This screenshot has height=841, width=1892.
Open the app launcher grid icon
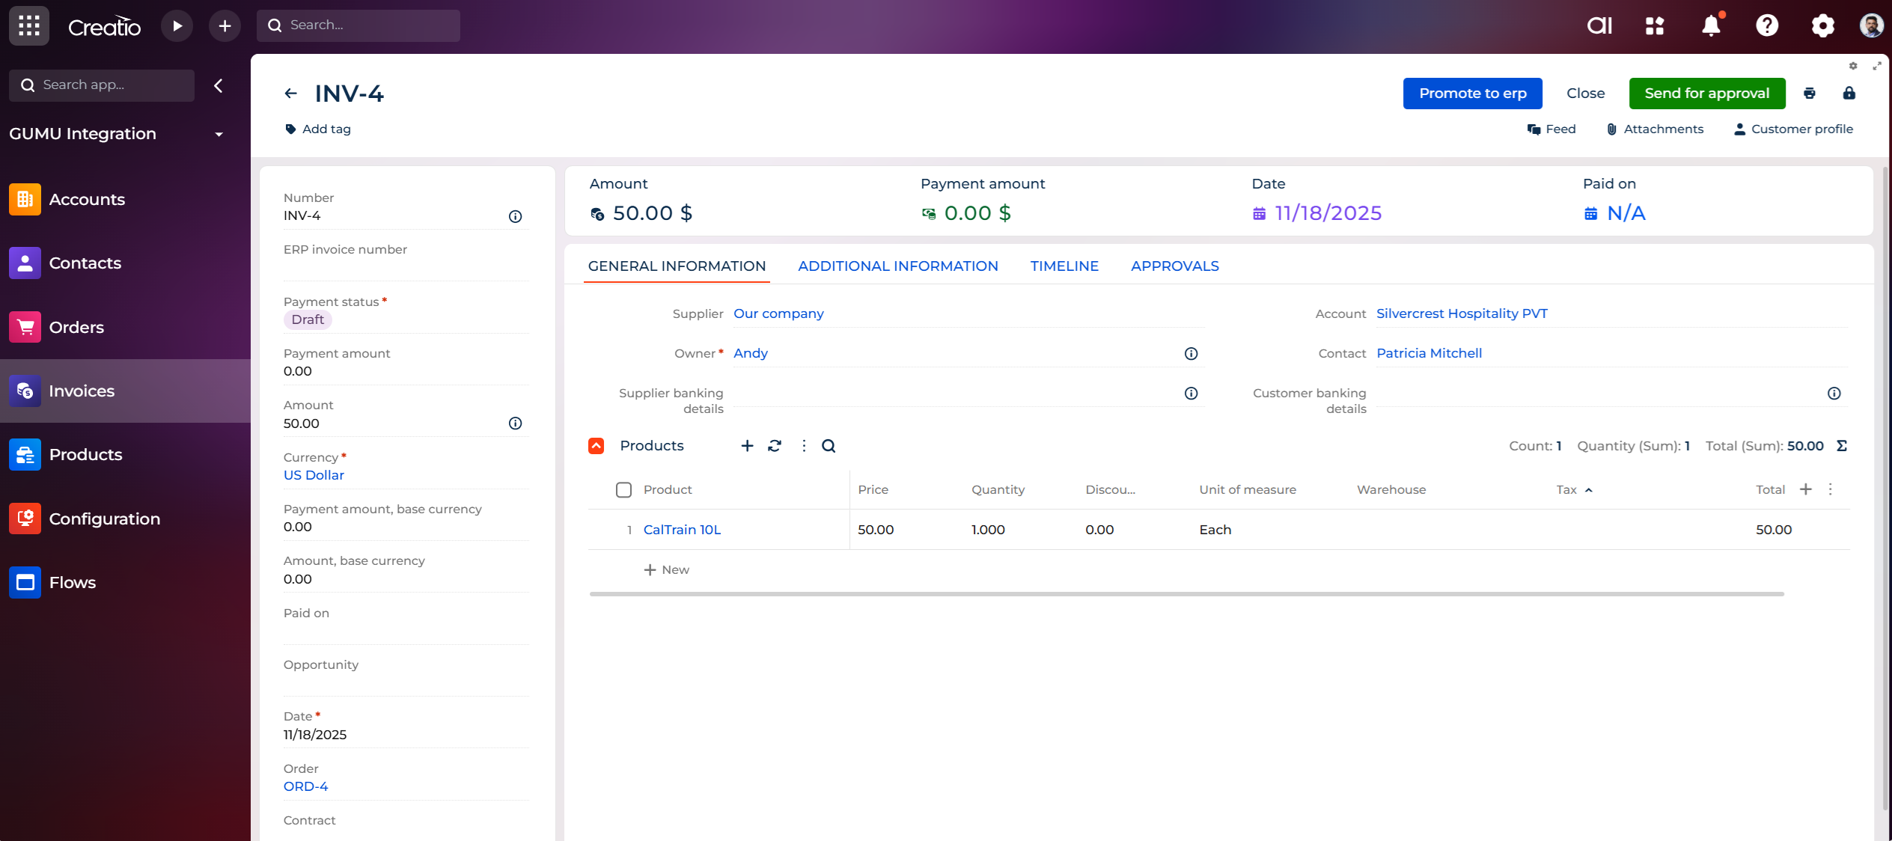[29, 25]
